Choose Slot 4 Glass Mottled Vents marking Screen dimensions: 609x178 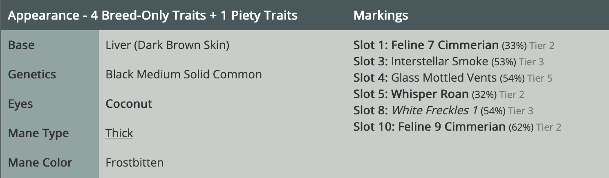click(x=425, y=78)
